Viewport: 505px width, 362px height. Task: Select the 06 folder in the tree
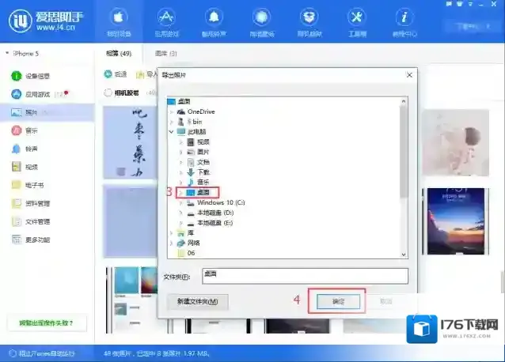point(191,253)
